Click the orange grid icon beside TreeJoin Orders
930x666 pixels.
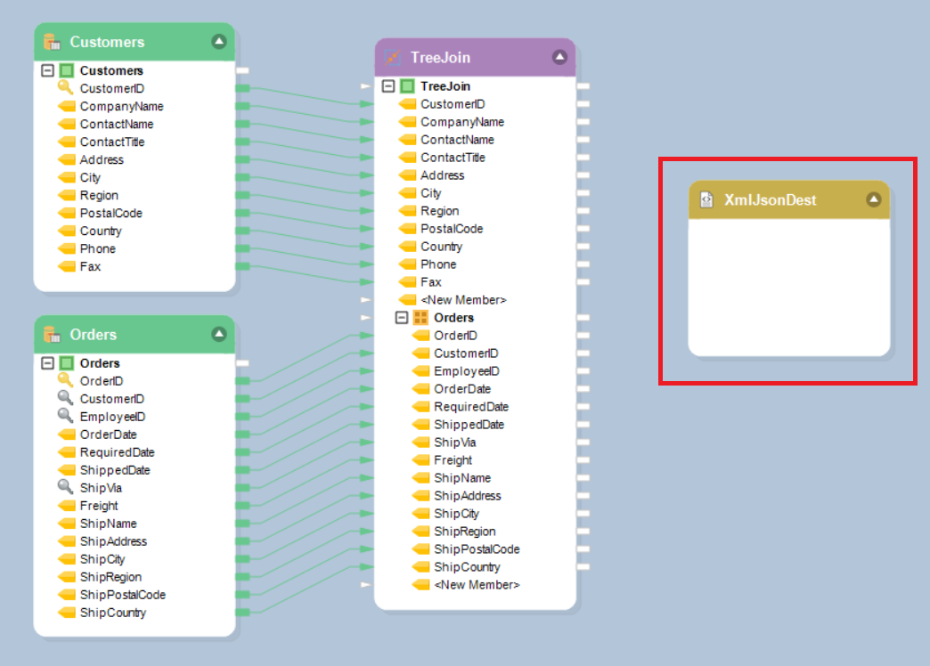pyautogui.click(x=420, y=318)
